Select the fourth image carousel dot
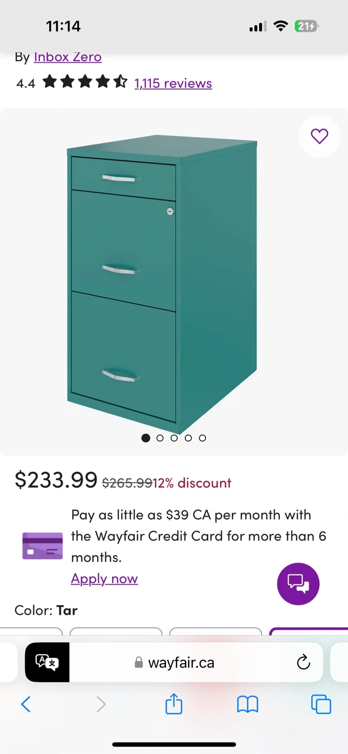Screen dimensions: 348x754 coord(188,438)
